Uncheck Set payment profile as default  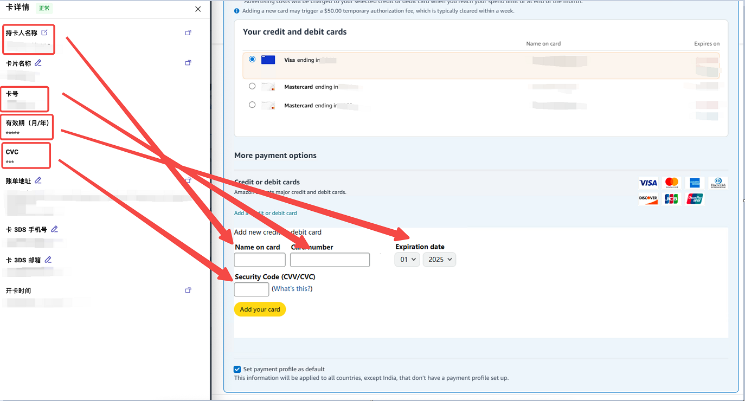point(237,370)
